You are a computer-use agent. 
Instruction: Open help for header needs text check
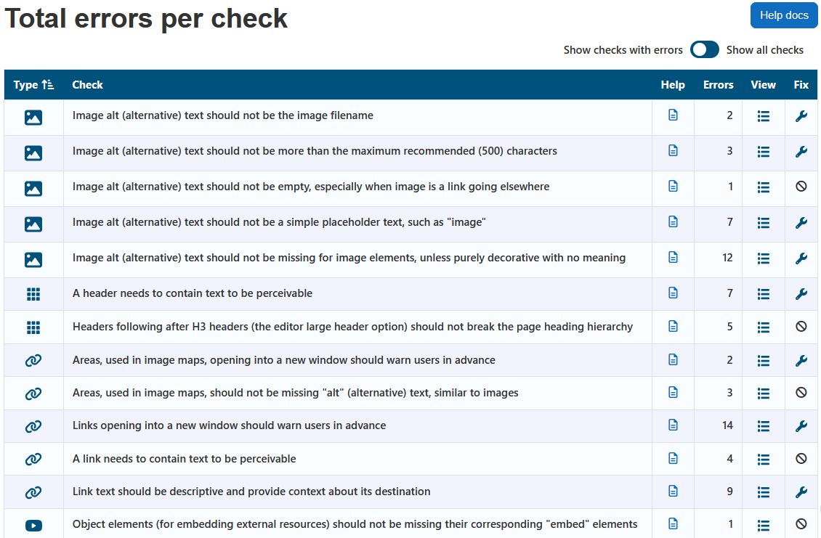click(x=674, y=293)
